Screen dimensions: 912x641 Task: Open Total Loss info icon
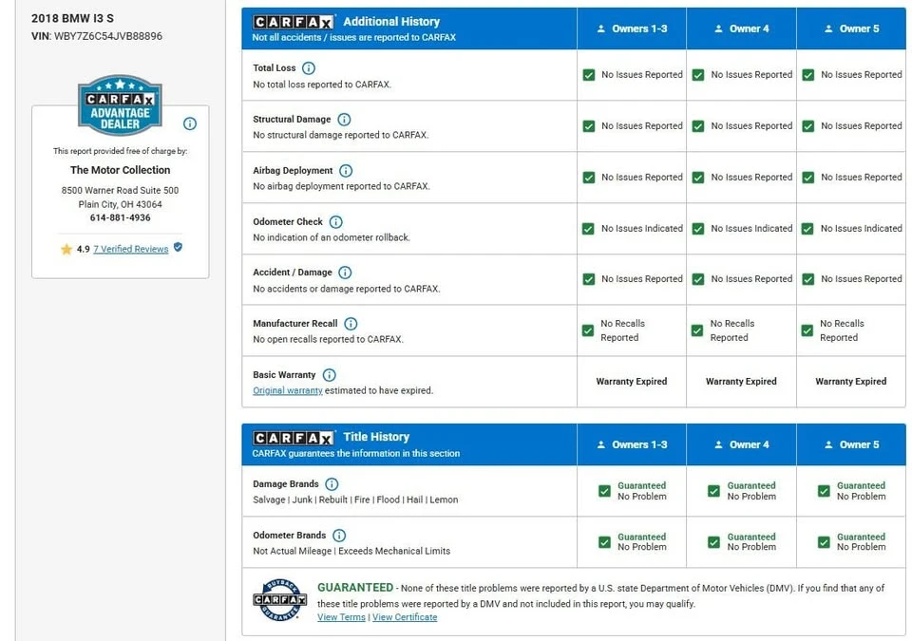tap(308, 68)
